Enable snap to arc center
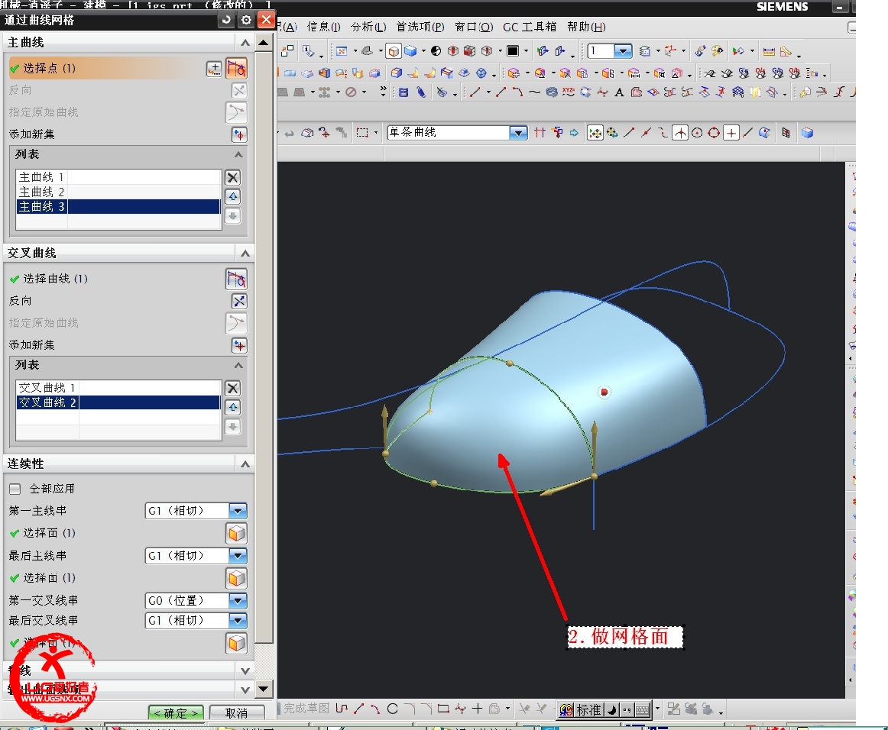The height and width of the screenshot is (730, 888). point(697,133)
